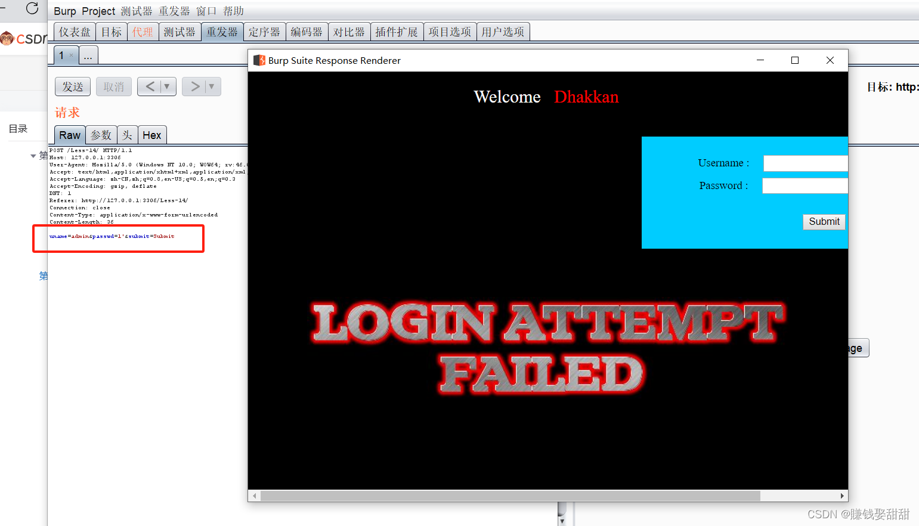Open the 重发器 menu in the menu bar
The image size is (919, 526).
[174, 11]
